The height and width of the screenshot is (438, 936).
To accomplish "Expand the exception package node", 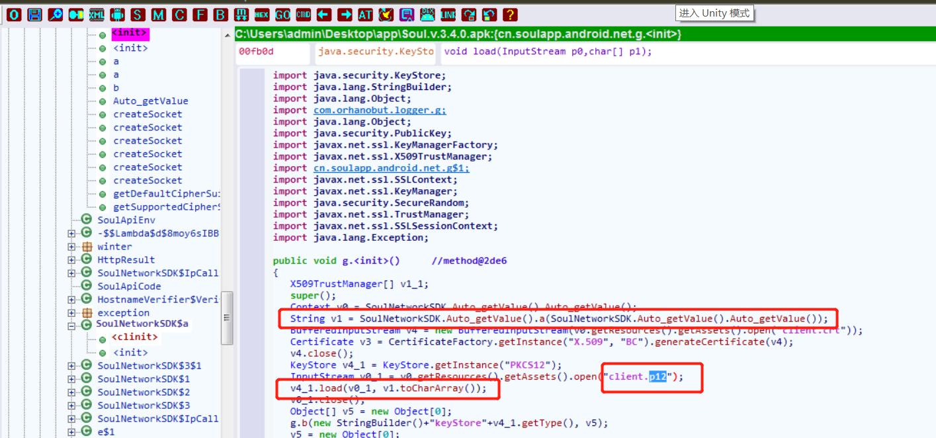I will point(72,313).
